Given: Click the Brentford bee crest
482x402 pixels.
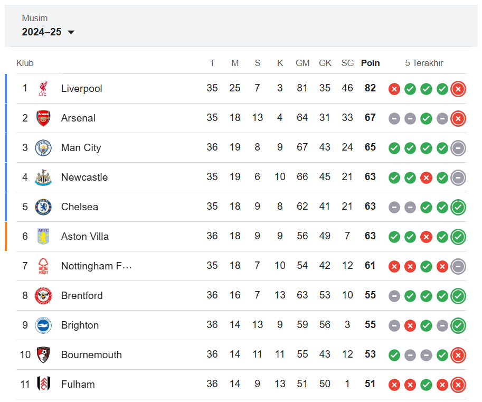Looking at the screenshot, I should tap(43, 296).
